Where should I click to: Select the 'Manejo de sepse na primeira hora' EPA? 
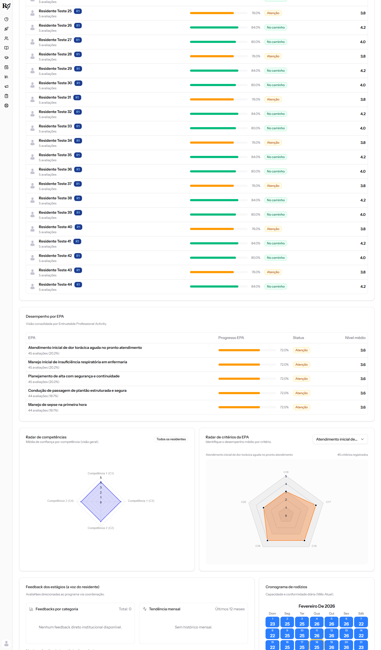pyautogui.click(x=57, y=405)
